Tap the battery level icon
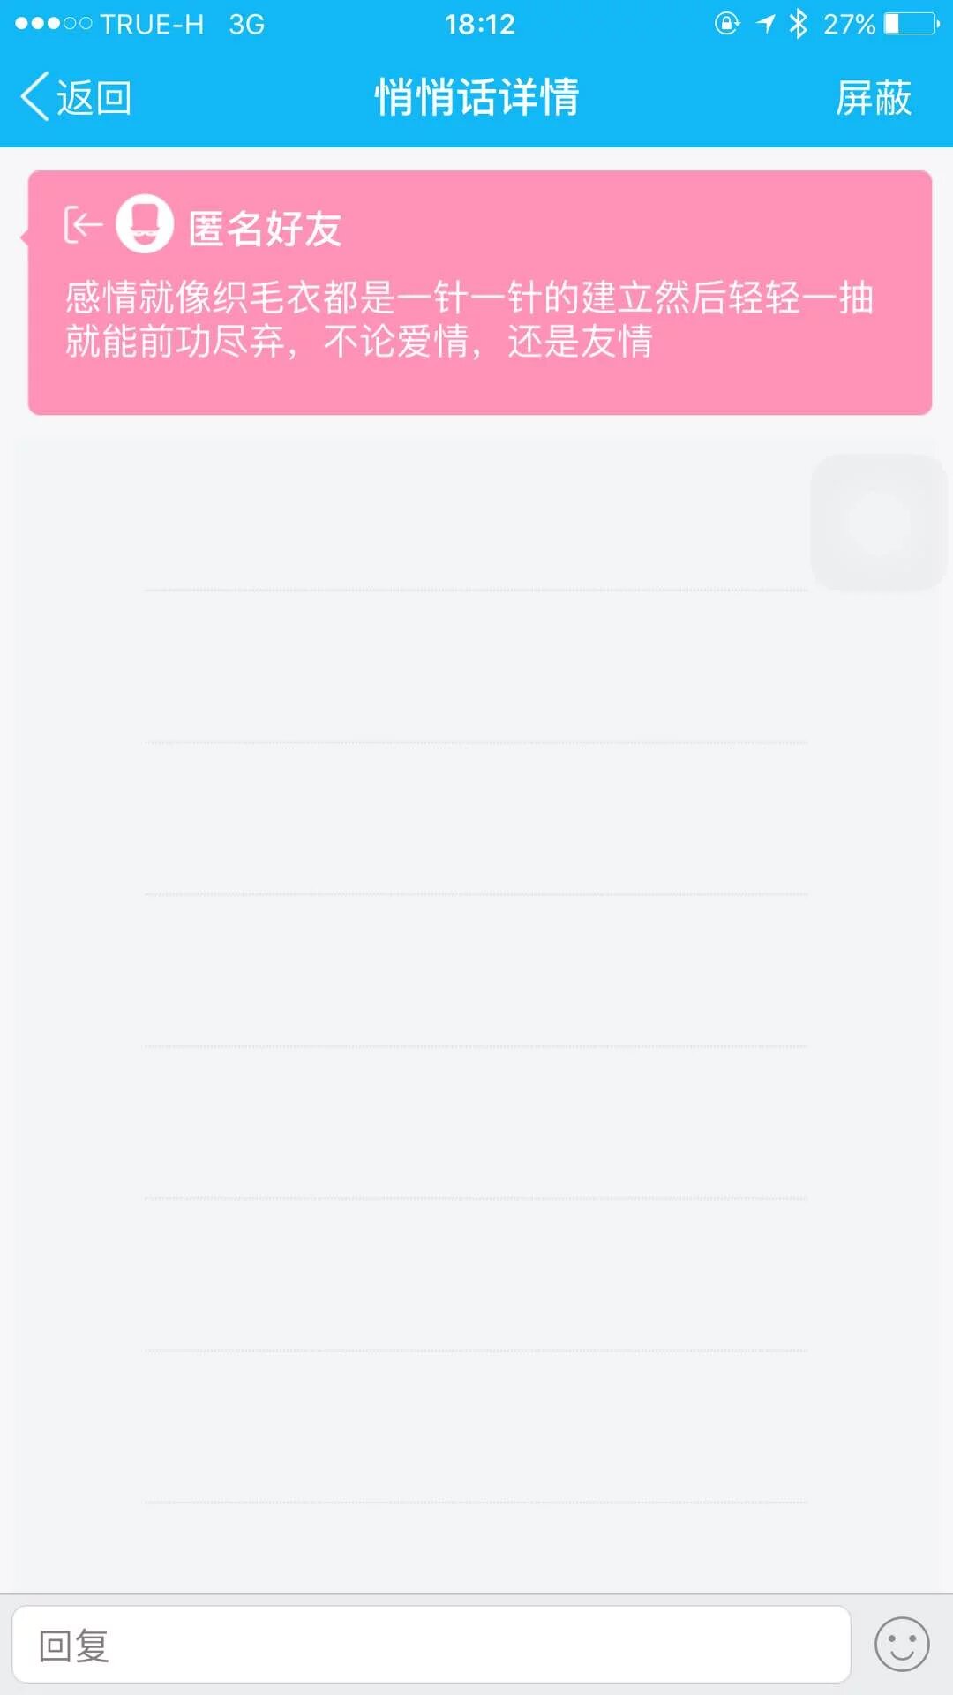This screenshot has height=1695, width=953. click(x=912, y=24)
